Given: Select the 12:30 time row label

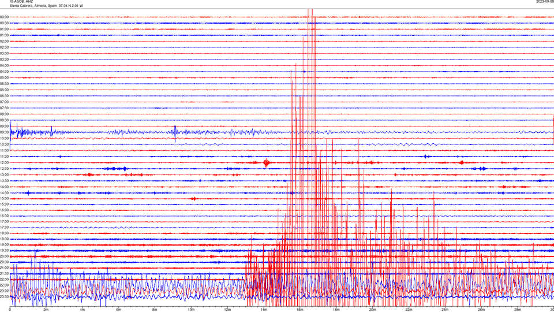Looking at the screenshot, I should click(4, 169).
